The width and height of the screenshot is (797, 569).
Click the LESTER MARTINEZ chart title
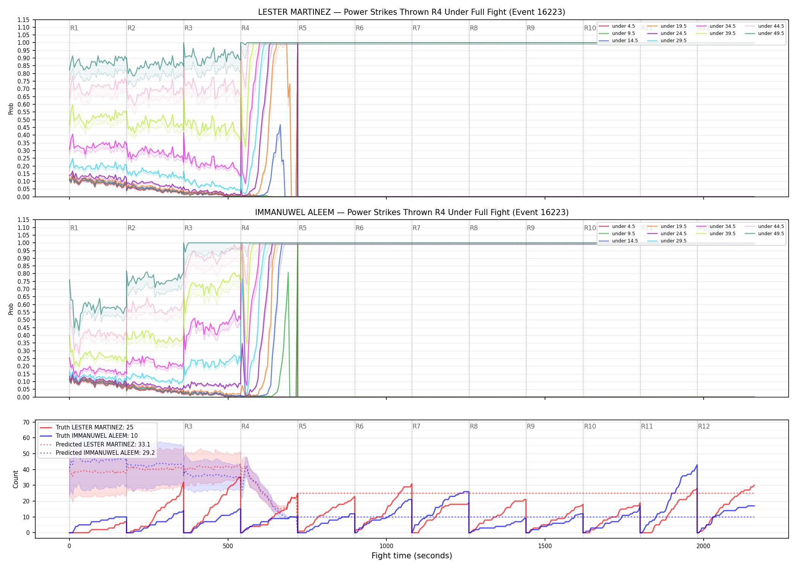coord(412,12)
